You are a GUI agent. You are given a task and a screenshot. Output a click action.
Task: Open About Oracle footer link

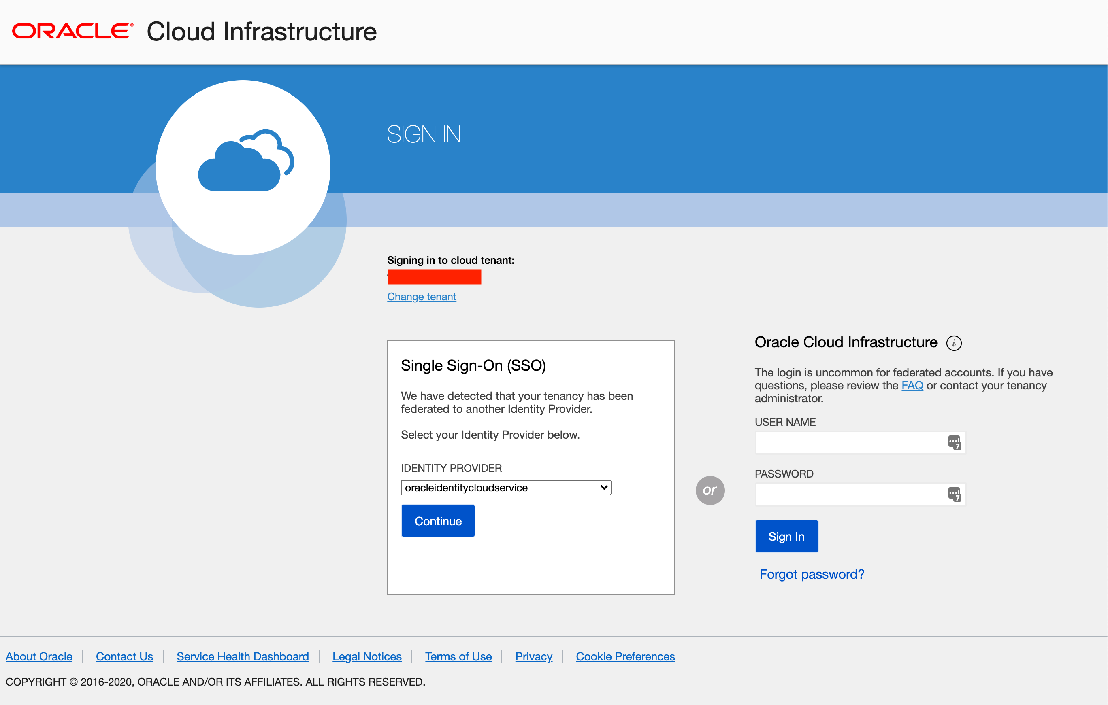coord(39,656)
